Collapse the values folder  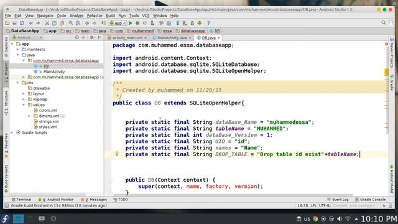(24, 105)
